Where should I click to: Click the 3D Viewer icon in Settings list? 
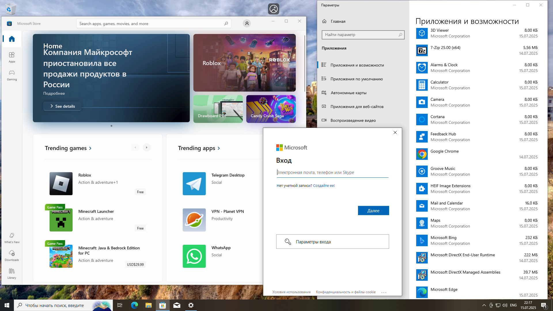(x=422, y=33)
